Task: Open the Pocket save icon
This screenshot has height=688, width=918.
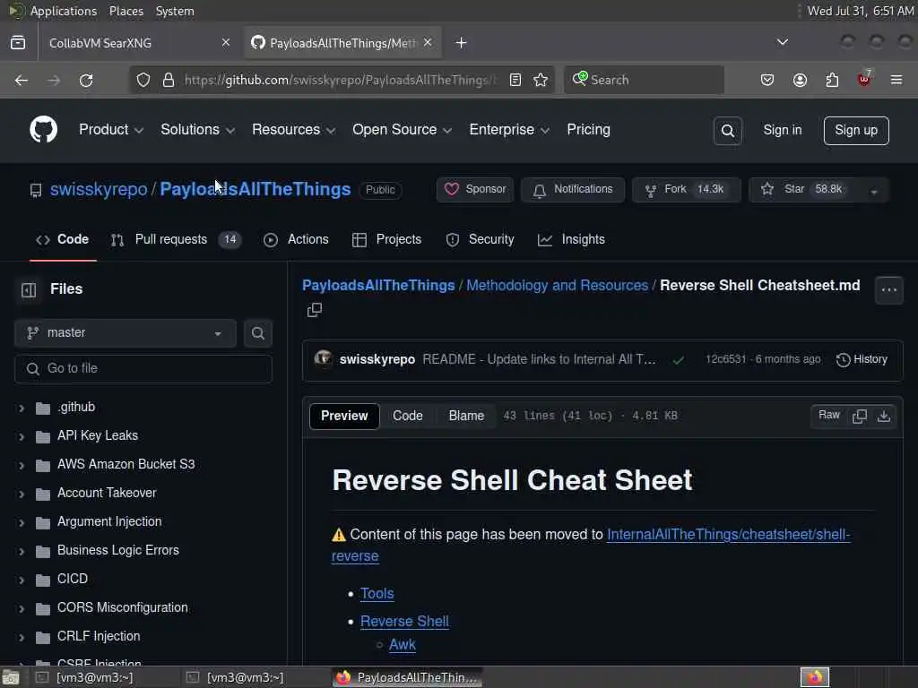Action: click(x=767, y=80)
